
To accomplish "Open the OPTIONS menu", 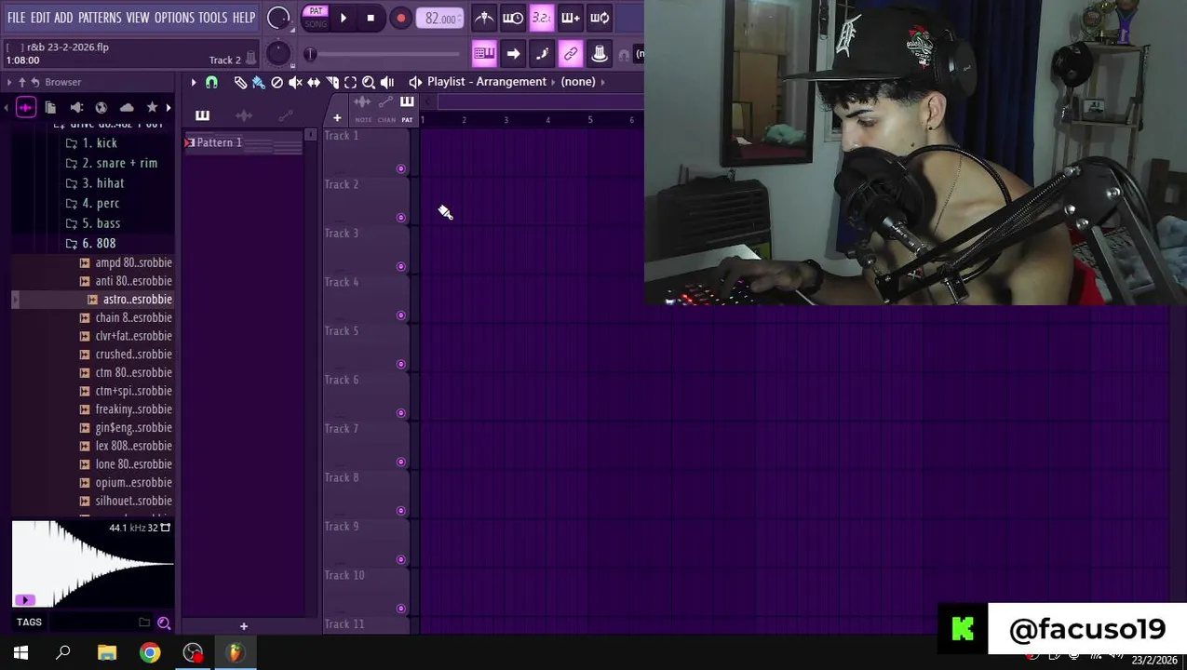I will (174, 18).
